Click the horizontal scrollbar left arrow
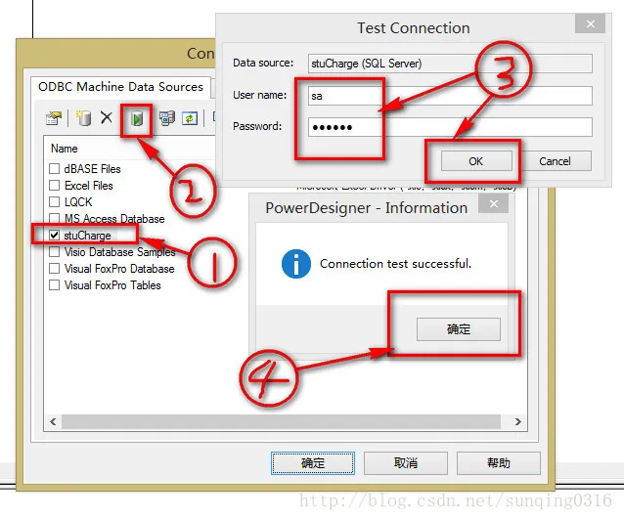The width and height of the screenshot is (624, 520). pos(54,421)
